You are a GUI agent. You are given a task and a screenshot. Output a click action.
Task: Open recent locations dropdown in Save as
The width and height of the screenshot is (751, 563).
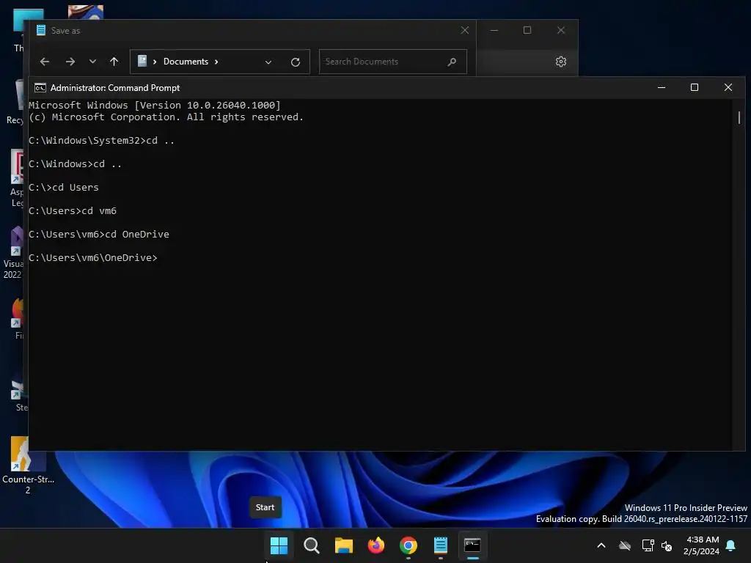(x=92, y=62)
